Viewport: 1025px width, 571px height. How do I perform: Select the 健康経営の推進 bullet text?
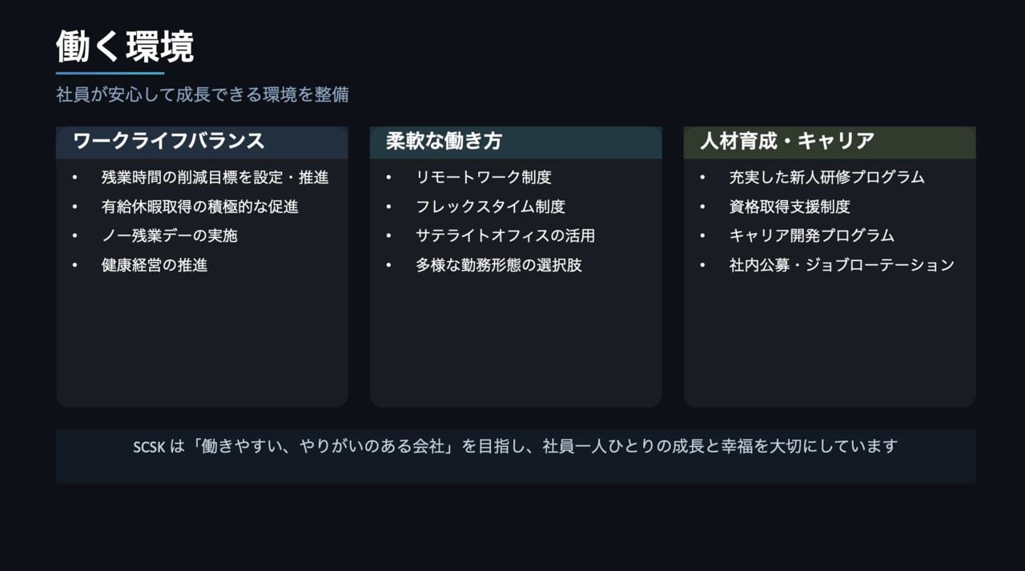(x=155, y=265)
